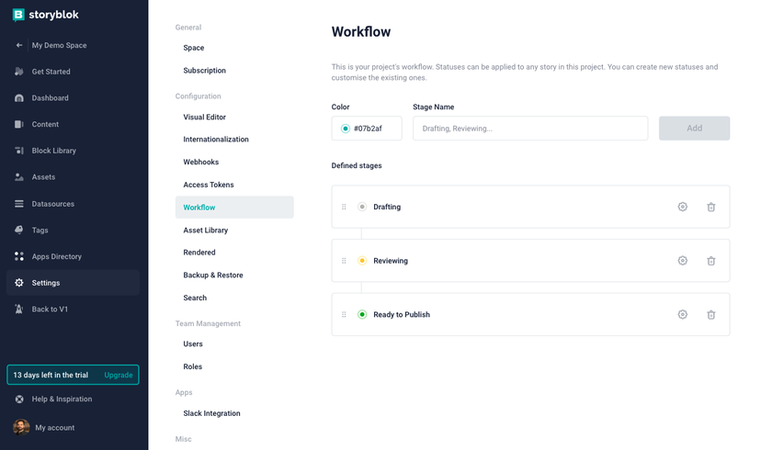The width and height of the screenshot is (772, 450).
Task: Click the drag handle of Reviewing stage
Action: coord(344,261)
